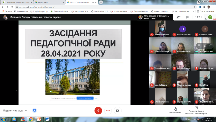Open PowerPoint from the taskbar

39,119
